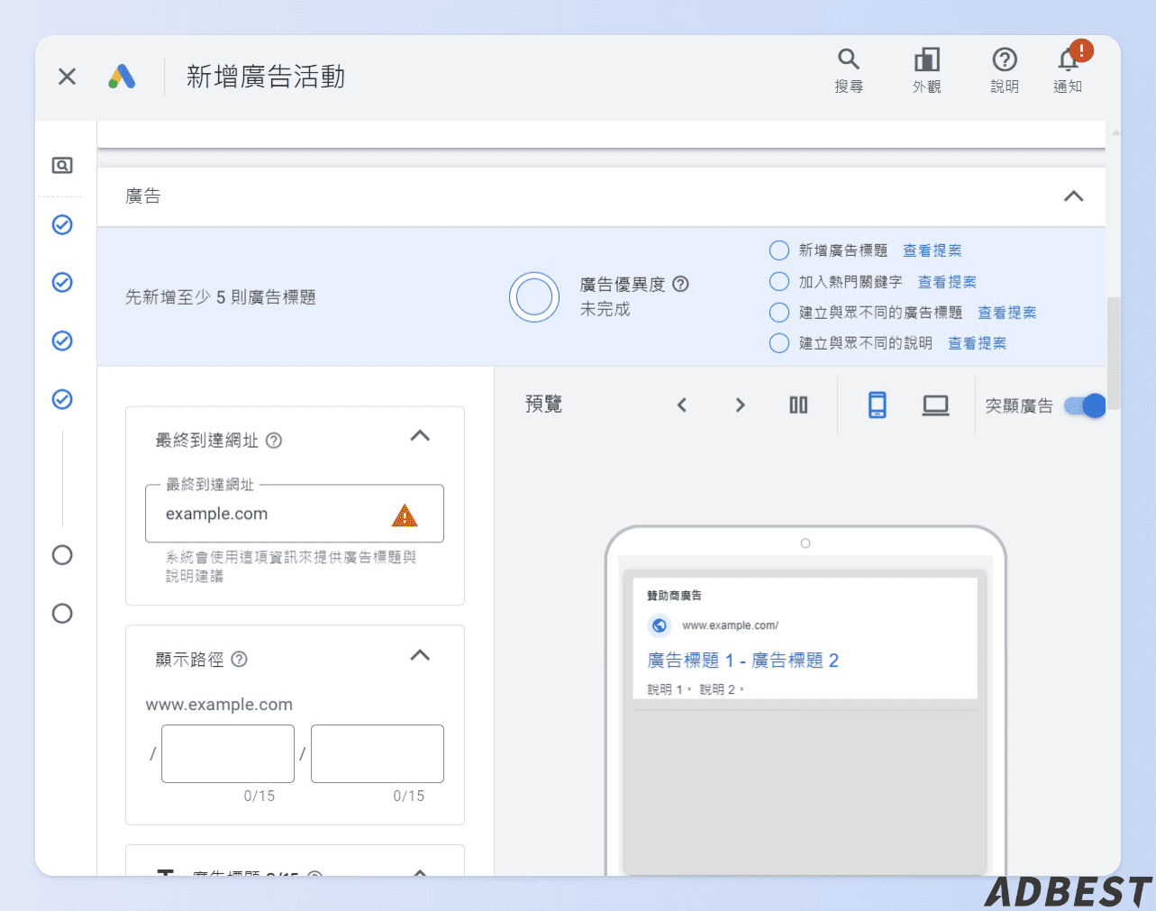The width and height of the screenshot is (1156, 911).
Task: Switch ad preview to mobile view
Action: (876, 405)
